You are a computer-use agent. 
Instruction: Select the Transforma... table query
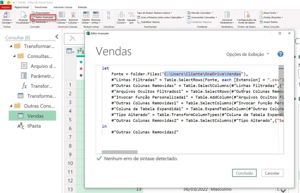tap(37, 96)
